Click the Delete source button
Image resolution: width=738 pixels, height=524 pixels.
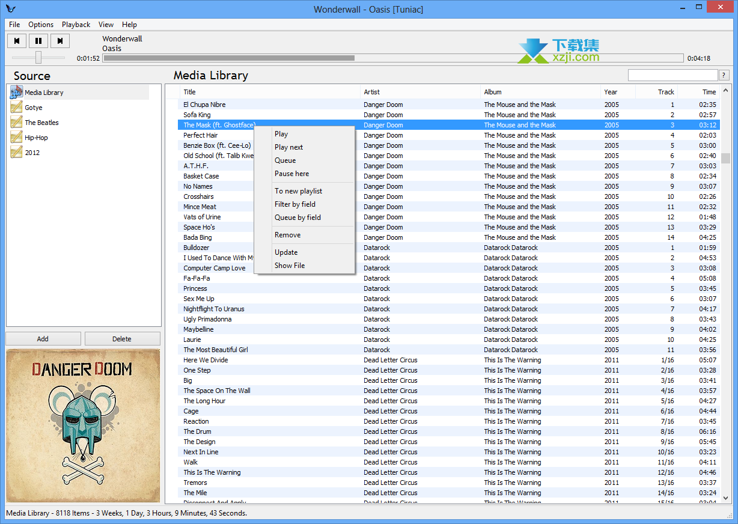(122, 339)
